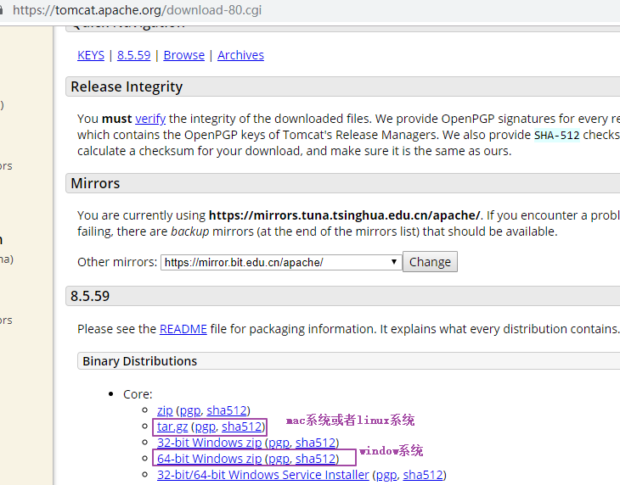Open sha512 checksum for Windows Service Installer
This screenshot has width=620, height=485.
coord(423,475)
